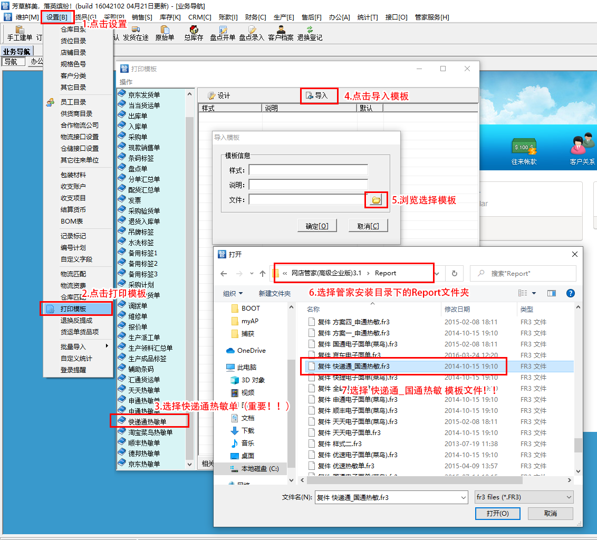
Task: Click the 样式 input field
Action: [309, 170]
